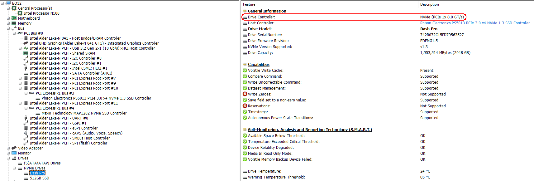
Task: Expand the USB 3.2 xHCI Host Controller node
Action: tap(20, 48)
